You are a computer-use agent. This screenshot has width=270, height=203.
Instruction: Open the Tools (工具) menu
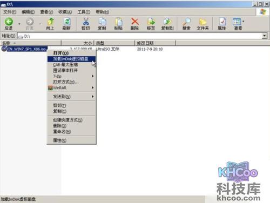[84, 12]
